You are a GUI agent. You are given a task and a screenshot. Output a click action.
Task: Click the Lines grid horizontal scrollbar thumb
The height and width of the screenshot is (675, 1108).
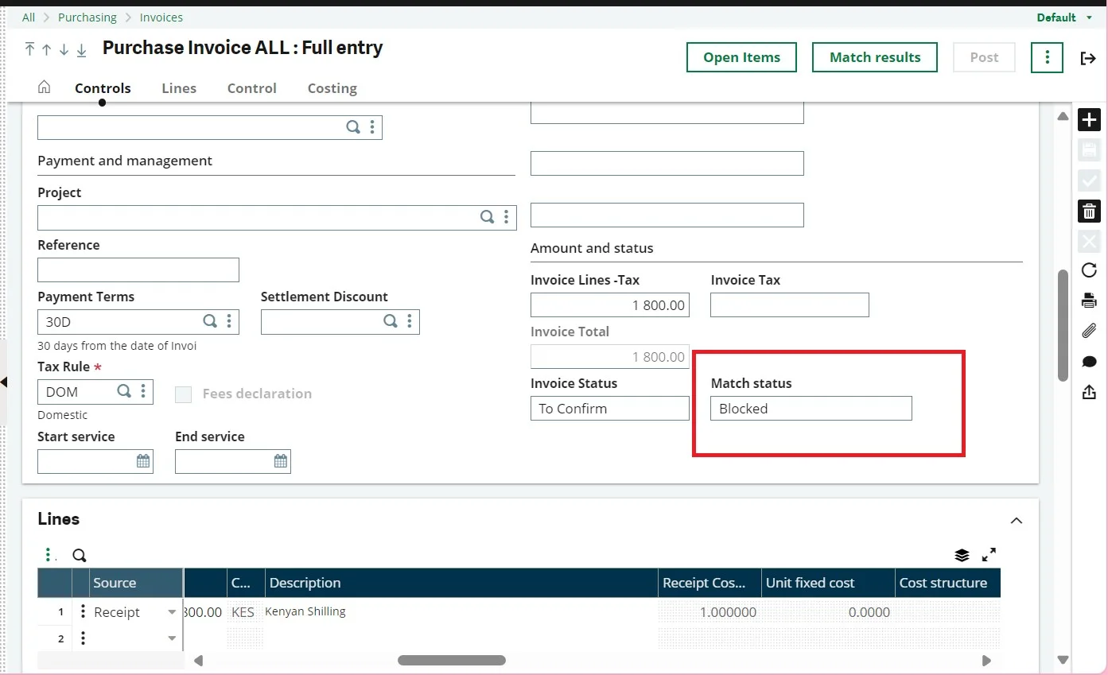[451, 660]
